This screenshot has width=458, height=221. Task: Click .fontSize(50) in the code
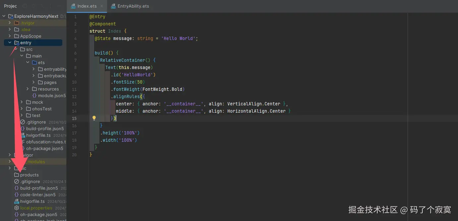[128, 82]
